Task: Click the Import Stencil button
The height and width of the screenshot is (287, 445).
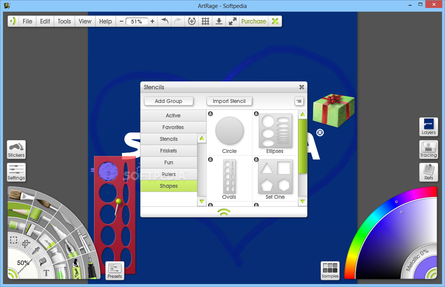Action: pos(229,101)
